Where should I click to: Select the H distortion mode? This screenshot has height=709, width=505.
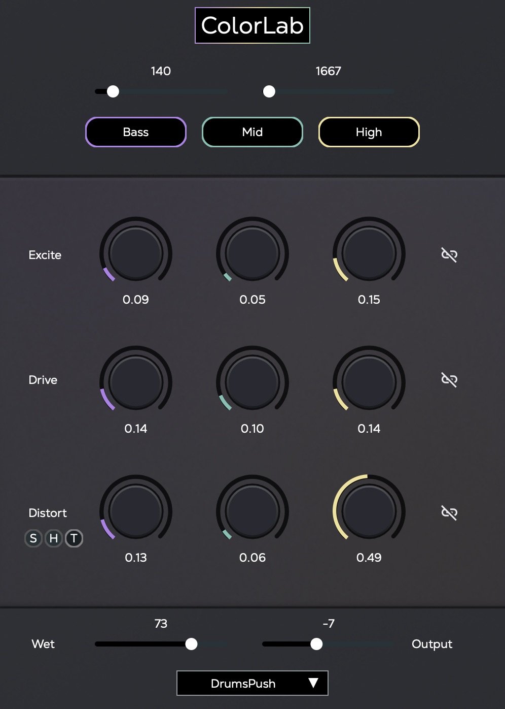click(54, 538)
